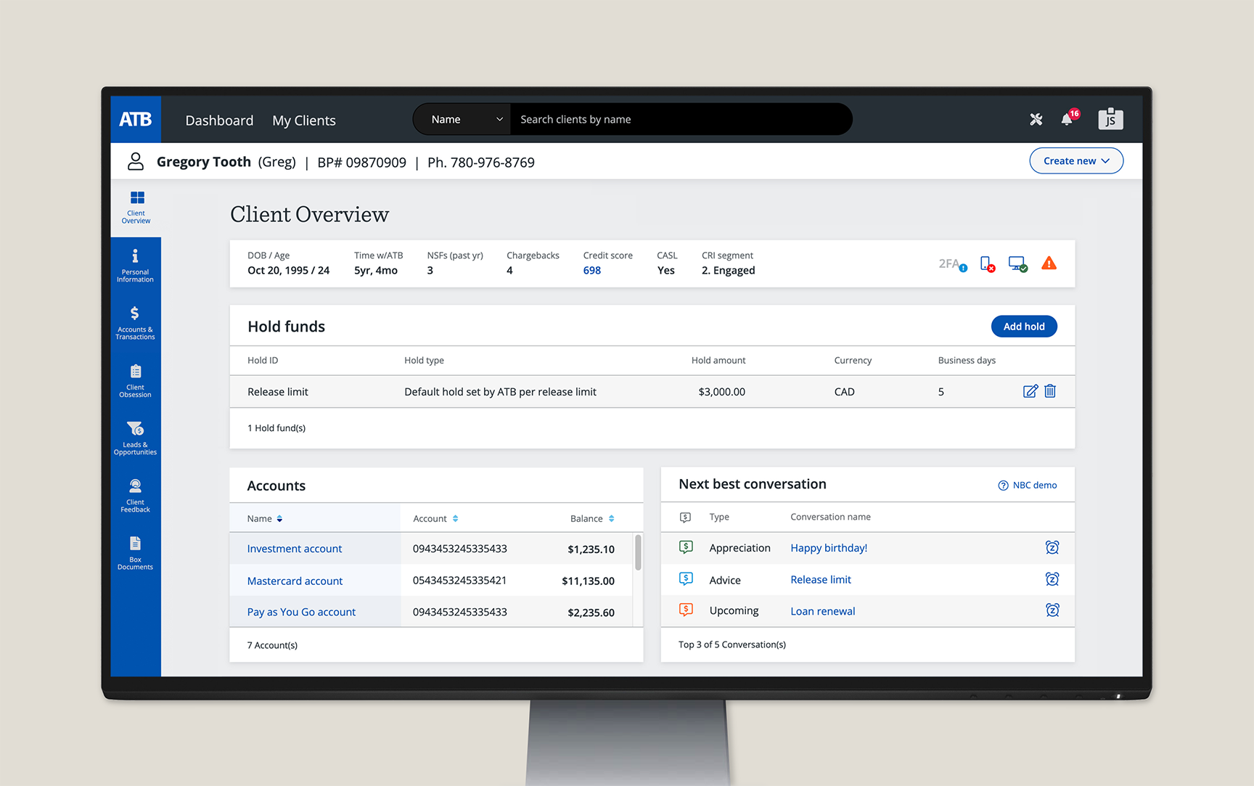Image resolution: width=1254 pixels, height=786 pixels.
Task: Switch to the My Clients tab
Action: click(x=303, y=120)
